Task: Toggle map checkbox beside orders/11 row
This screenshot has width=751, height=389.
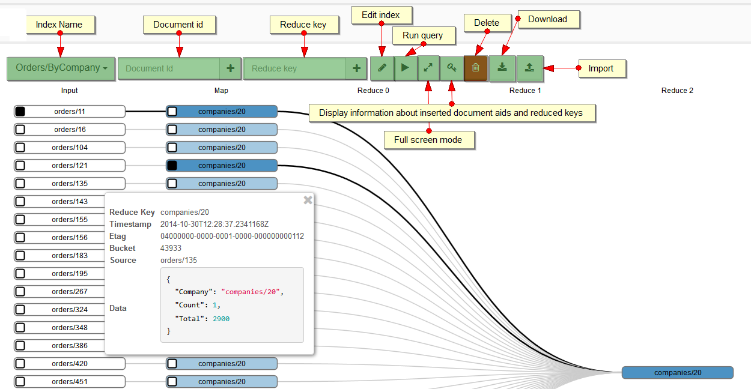Action: click(172, 112)
